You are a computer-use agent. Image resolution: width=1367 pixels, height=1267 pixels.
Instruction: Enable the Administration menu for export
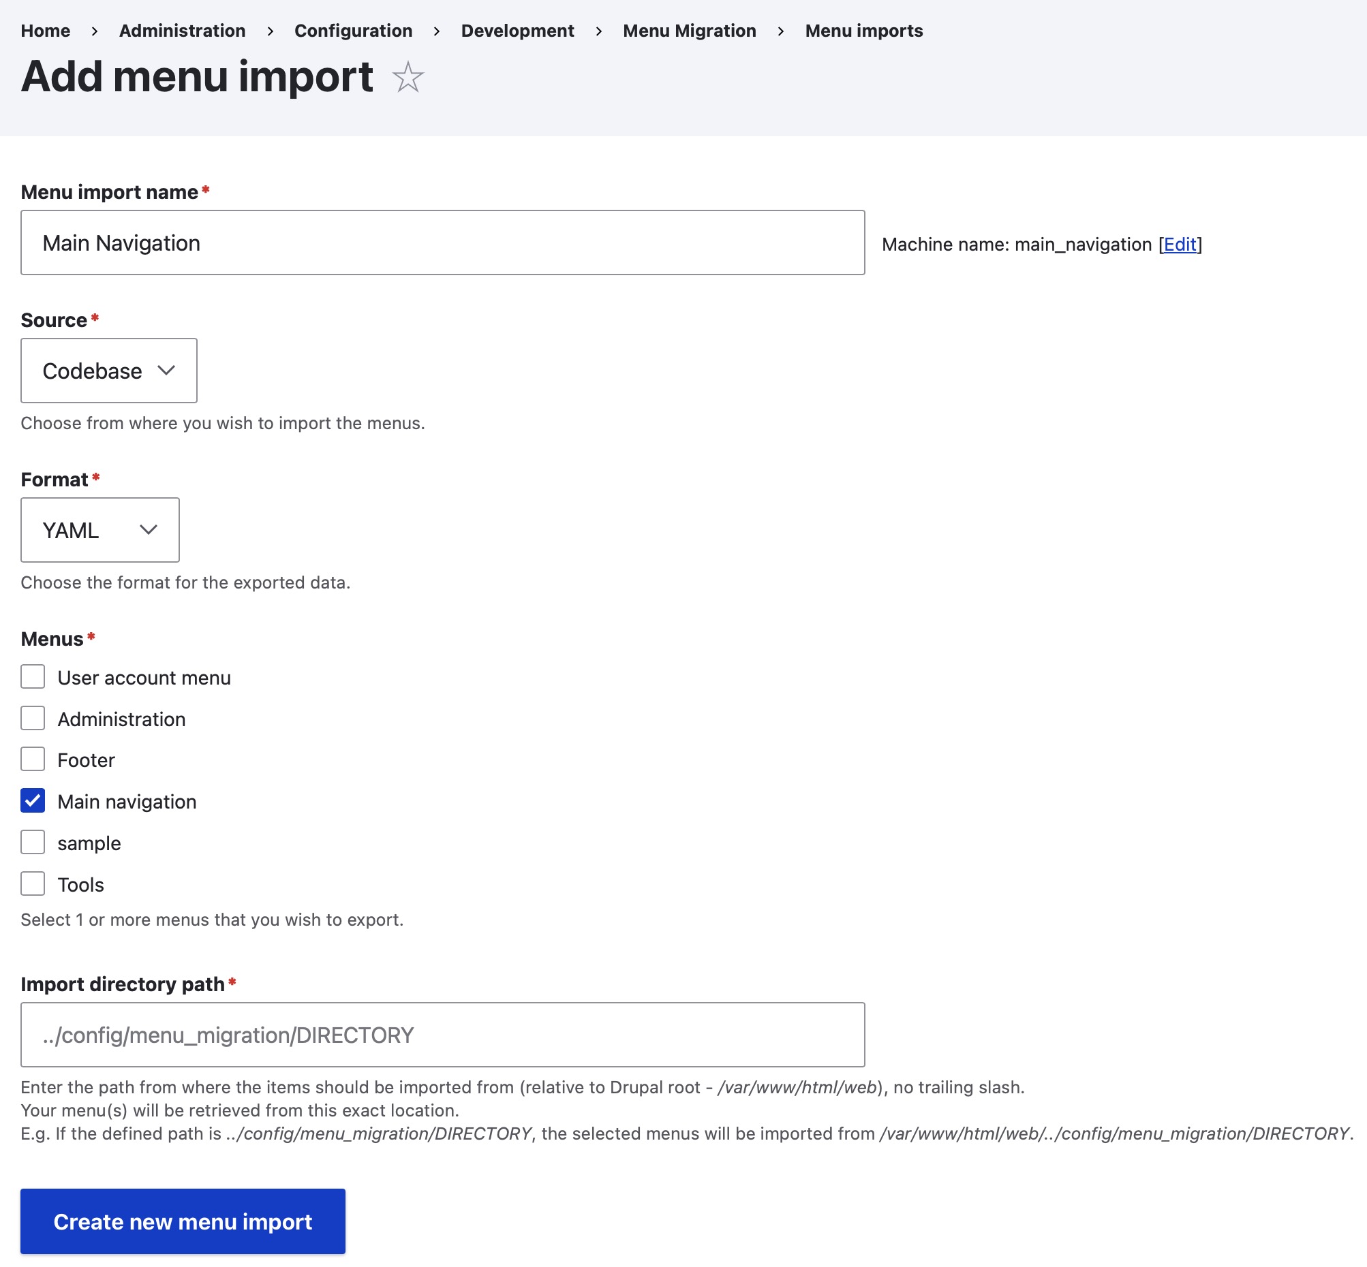(32, 718)
